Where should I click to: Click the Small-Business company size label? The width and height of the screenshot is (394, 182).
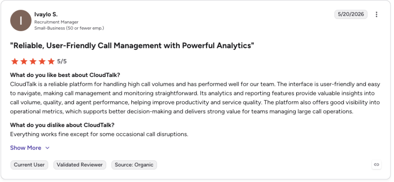coord(69,28)
